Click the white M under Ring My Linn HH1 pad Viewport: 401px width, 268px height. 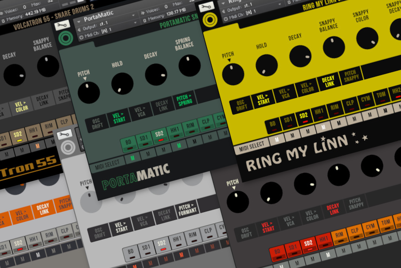click(323, 127)
